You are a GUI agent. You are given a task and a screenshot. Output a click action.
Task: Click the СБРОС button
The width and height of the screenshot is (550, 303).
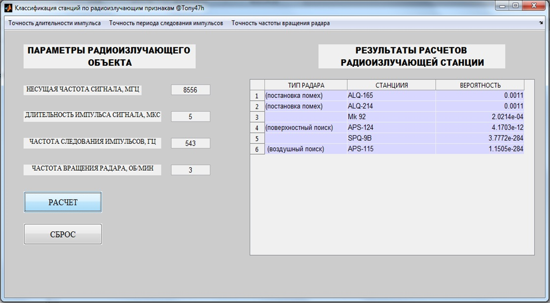click(x=63, y=234)
